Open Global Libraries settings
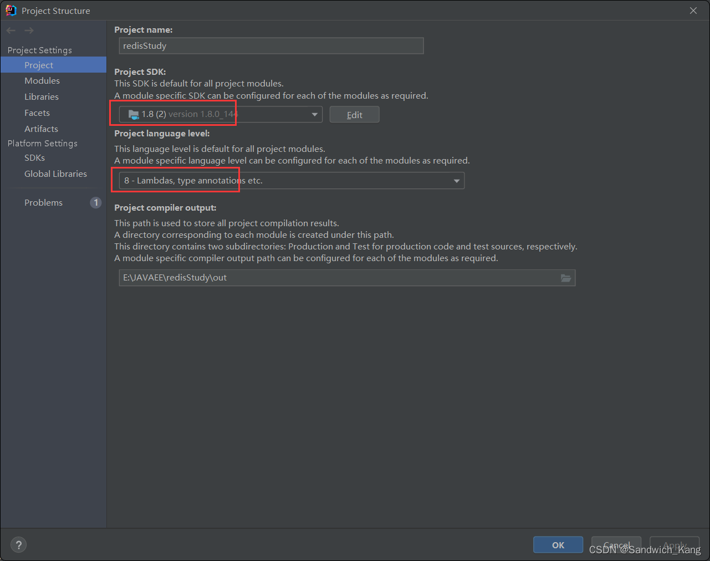 pyautogui.click(x=55, y=174)
